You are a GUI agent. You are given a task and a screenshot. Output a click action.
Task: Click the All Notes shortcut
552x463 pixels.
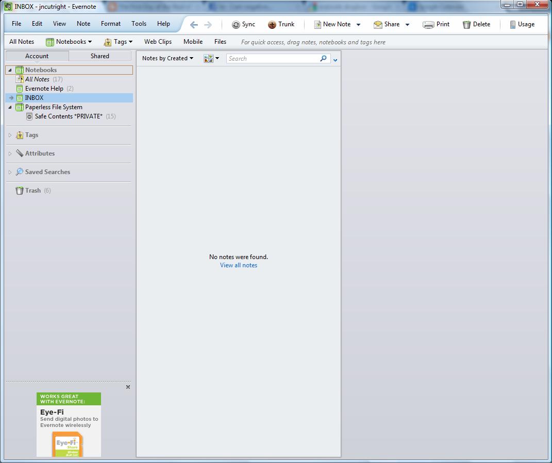point(21,42)
